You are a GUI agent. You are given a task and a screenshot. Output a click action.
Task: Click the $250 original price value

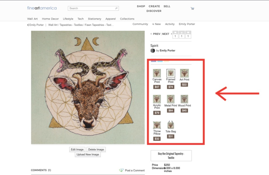click(x=167, y=165)
